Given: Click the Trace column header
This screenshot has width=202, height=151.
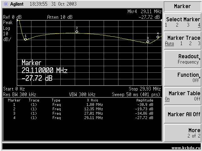Looking at the screenshot, I should [x=34, y=100].
